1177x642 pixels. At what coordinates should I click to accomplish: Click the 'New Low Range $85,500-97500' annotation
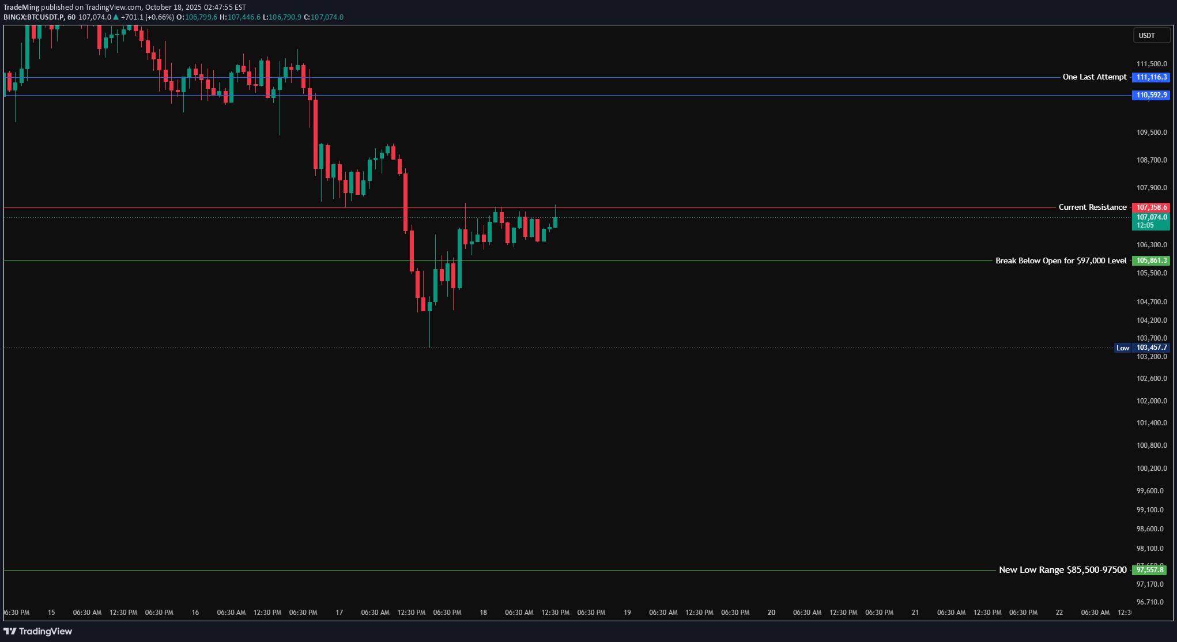(x=1062, y=569)
